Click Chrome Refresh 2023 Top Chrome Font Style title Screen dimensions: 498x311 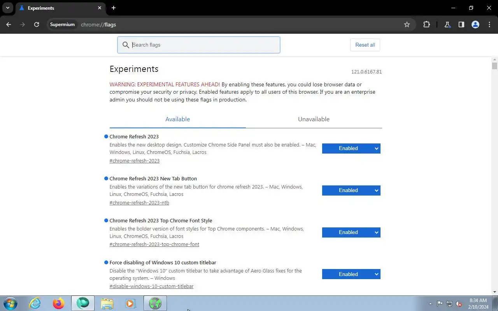coord(161,220)
